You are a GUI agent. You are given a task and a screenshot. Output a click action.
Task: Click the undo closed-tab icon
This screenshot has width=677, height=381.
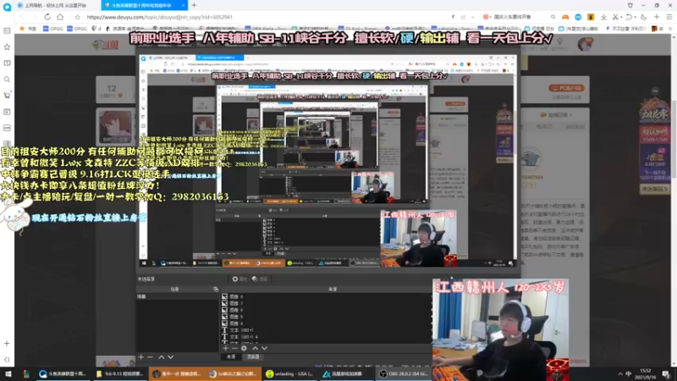pyautogui.click(x=629, y=17)
